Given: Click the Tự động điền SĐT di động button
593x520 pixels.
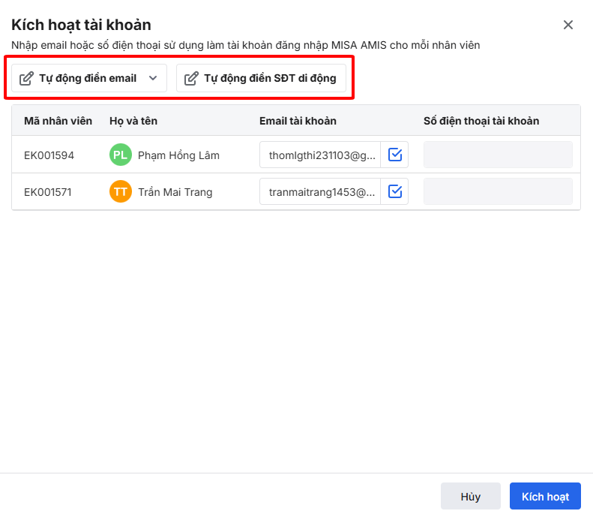Looking at the screenshot, I should coord(262,78).
